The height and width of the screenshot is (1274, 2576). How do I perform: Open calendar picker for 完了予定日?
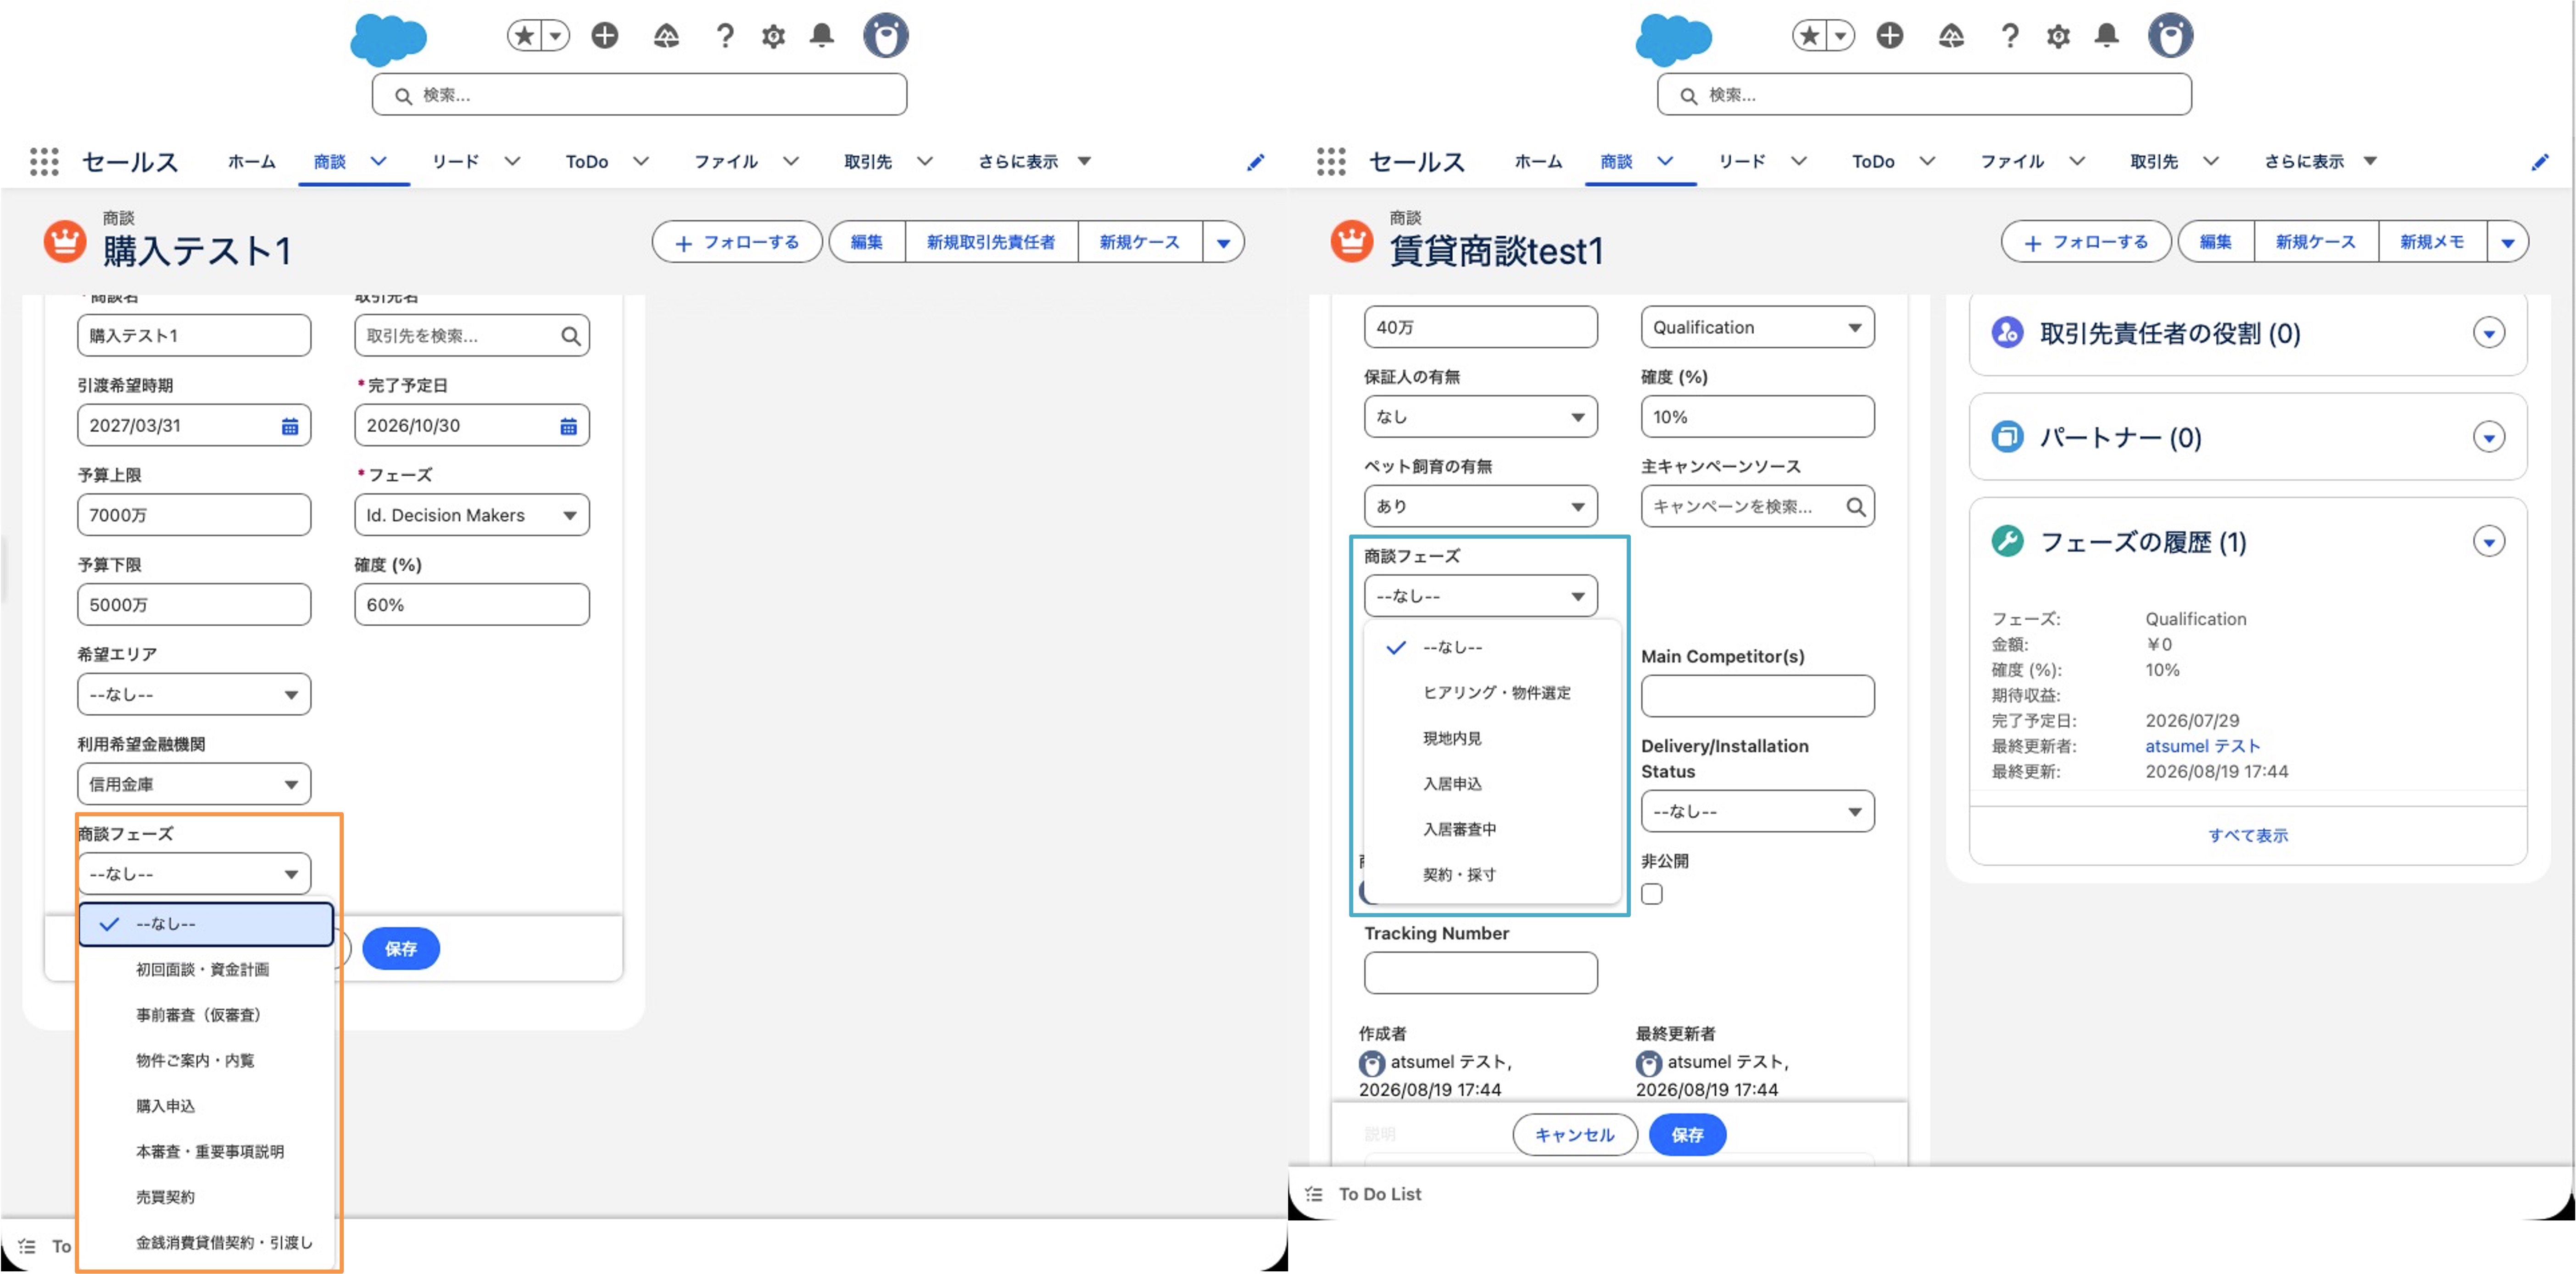point(568,426)
